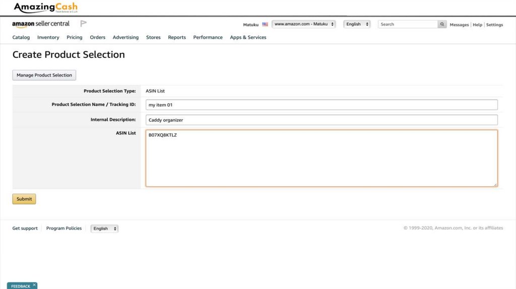Viewport: 516px width, 289px height.
Task: Expand the English language dropdown in header
Action: point(357,24)
